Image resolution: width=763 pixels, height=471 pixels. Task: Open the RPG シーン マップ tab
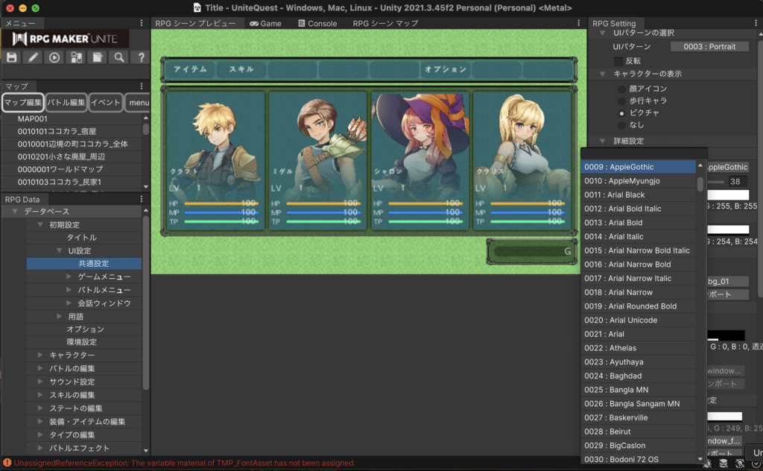point(385,23)
